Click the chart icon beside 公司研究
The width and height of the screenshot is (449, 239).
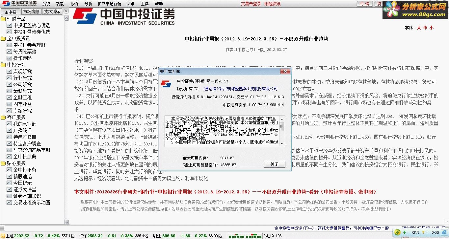pos(9,84)
